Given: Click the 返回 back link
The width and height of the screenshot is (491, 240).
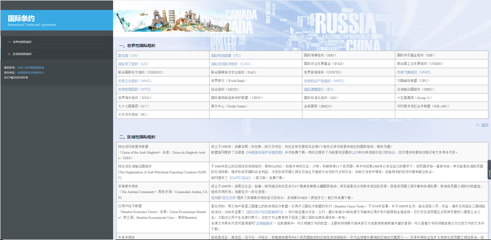Looking at the screenshot, I should click(x=482, y=125).
